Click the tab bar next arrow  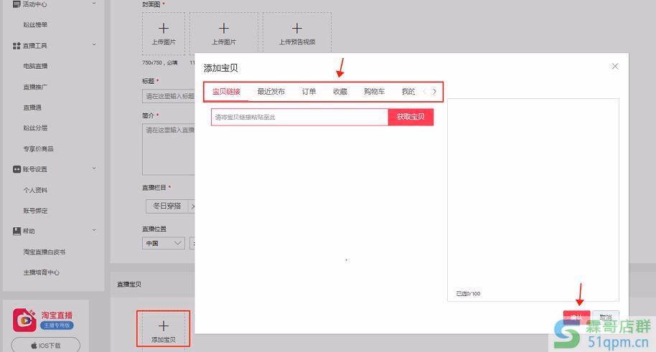(435, 92)
